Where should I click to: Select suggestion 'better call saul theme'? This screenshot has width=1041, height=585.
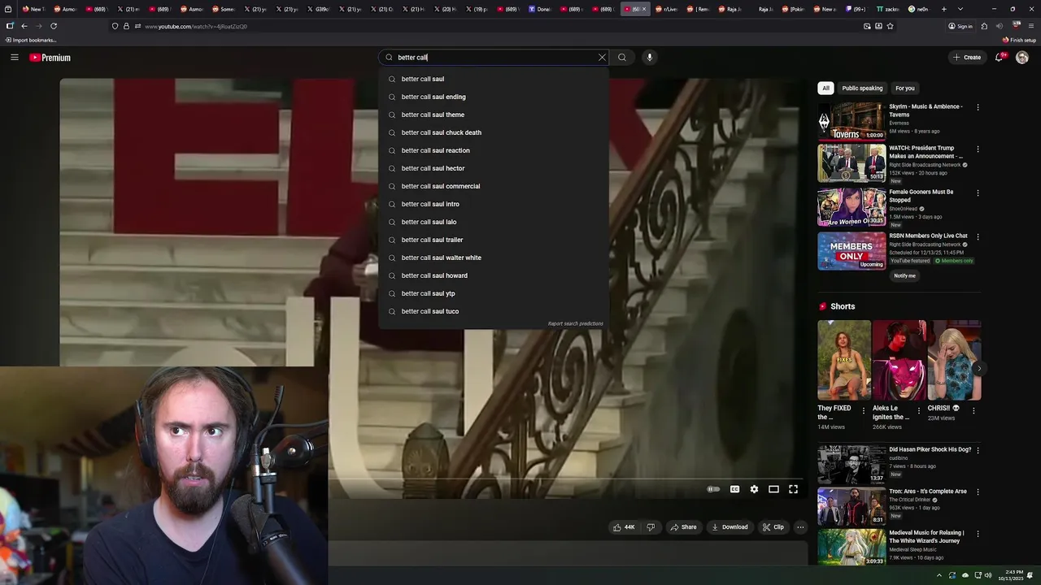494,115
